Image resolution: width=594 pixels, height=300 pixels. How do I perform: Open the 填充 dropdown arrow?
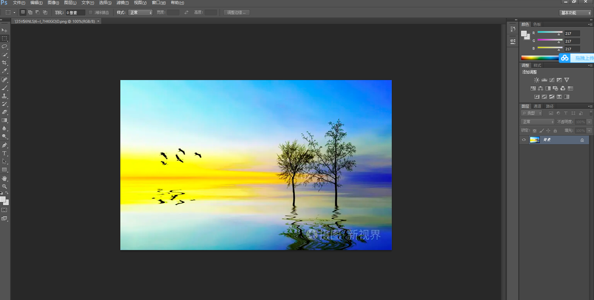point(589,131)
